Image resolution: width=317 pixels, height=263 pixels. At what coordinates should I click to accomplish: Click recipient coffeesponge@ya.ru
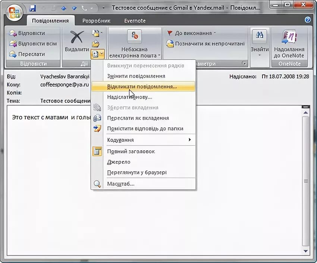(x=65, y=85)
